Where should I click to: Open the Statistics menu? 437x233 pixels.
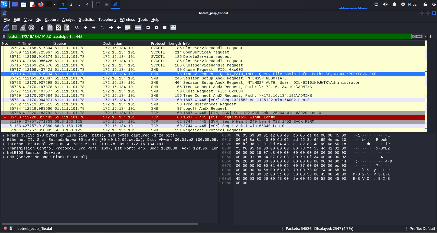(x=87, y=20)
